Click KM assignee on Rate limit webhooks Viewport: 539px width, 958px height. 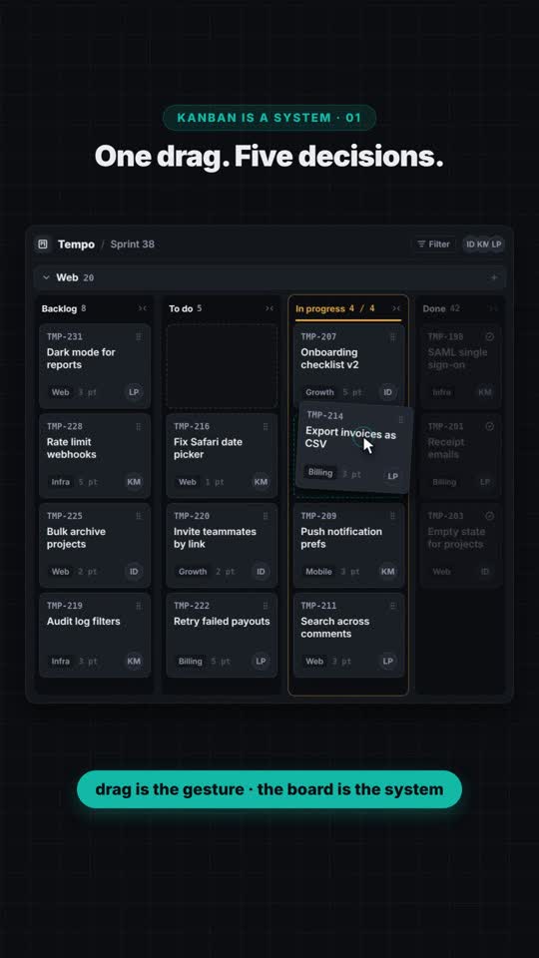tap(134, 482)
